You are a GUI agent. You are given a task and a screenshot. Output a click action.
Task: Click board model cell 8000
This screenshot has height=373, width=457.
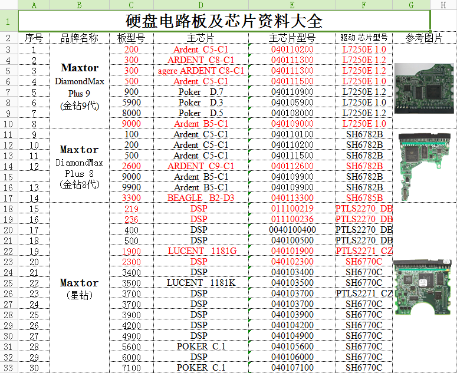pos(131,113)
